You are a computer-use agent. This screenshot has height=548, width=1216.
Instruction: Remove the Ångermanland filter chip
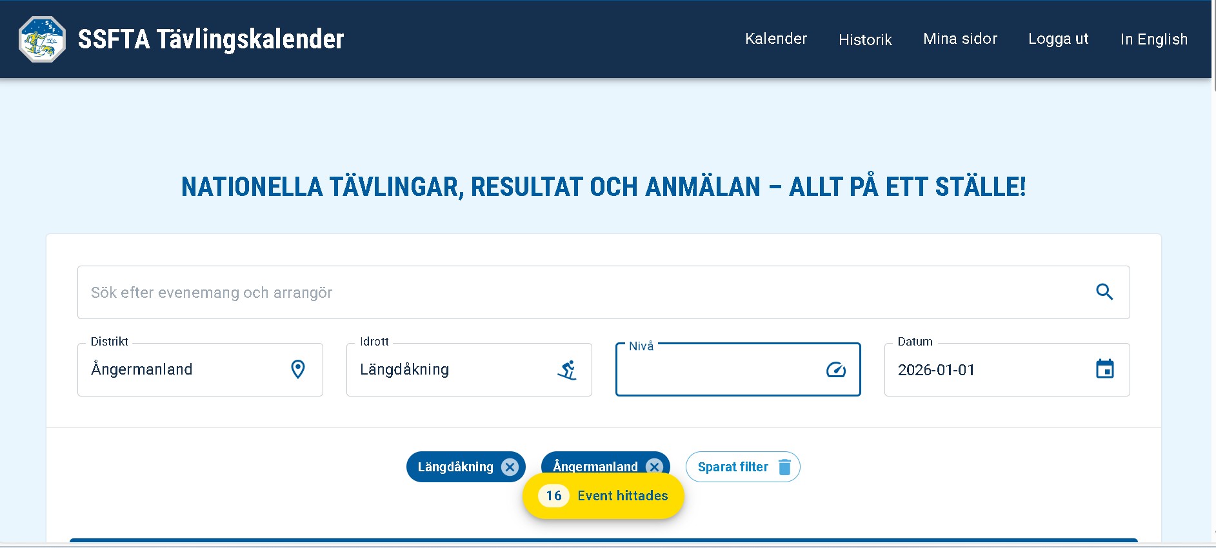pyautogui.click(x=654, y=465)
